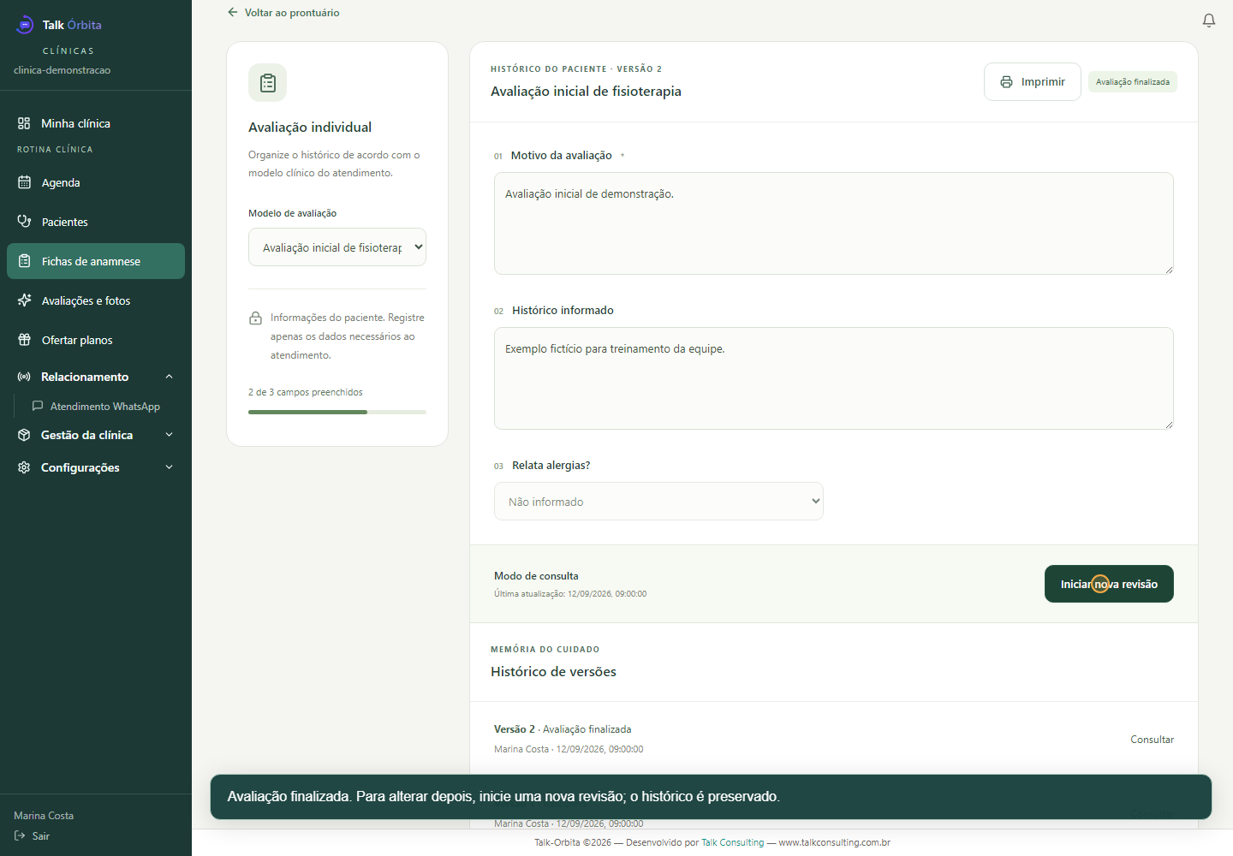This screenshot has height=856, width=1233.
Task: Click Voltar ao prontuário link
Action: (283, 13)
